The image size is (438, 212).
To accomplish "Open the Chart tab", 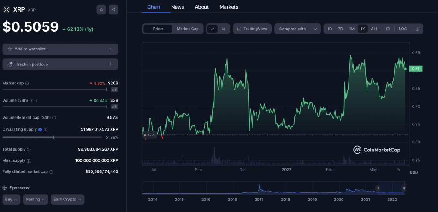I will click(154, 7).
